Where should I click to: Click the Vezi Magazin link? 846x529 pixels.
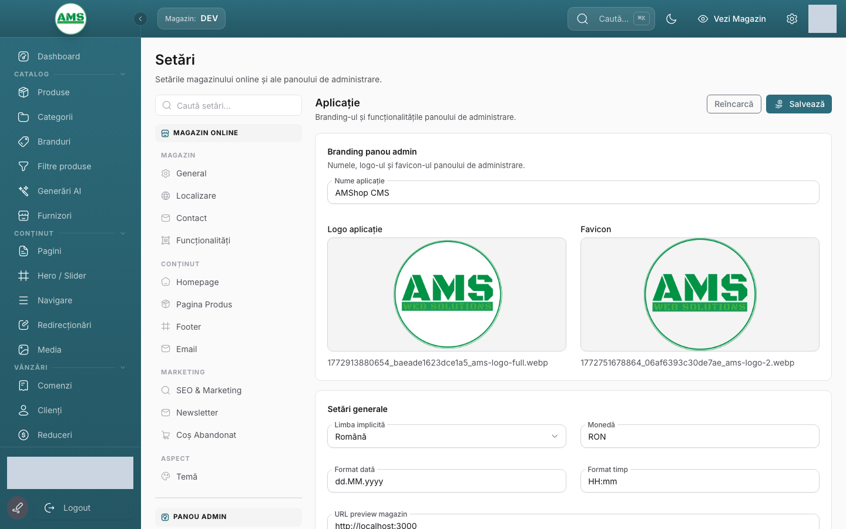point(732,19)
